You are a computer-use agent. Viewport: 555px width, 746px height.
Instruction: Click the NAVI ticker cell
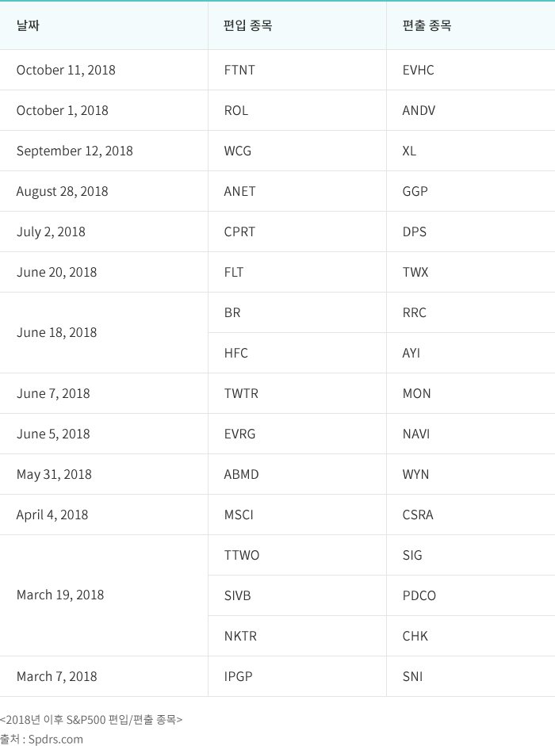pyautogui.click(x=416, y=434)
